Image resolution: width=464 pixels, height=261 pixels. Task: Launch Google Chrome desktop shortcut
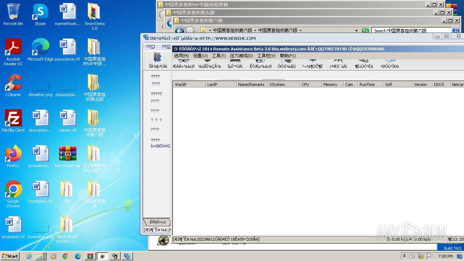pos(13,194)
